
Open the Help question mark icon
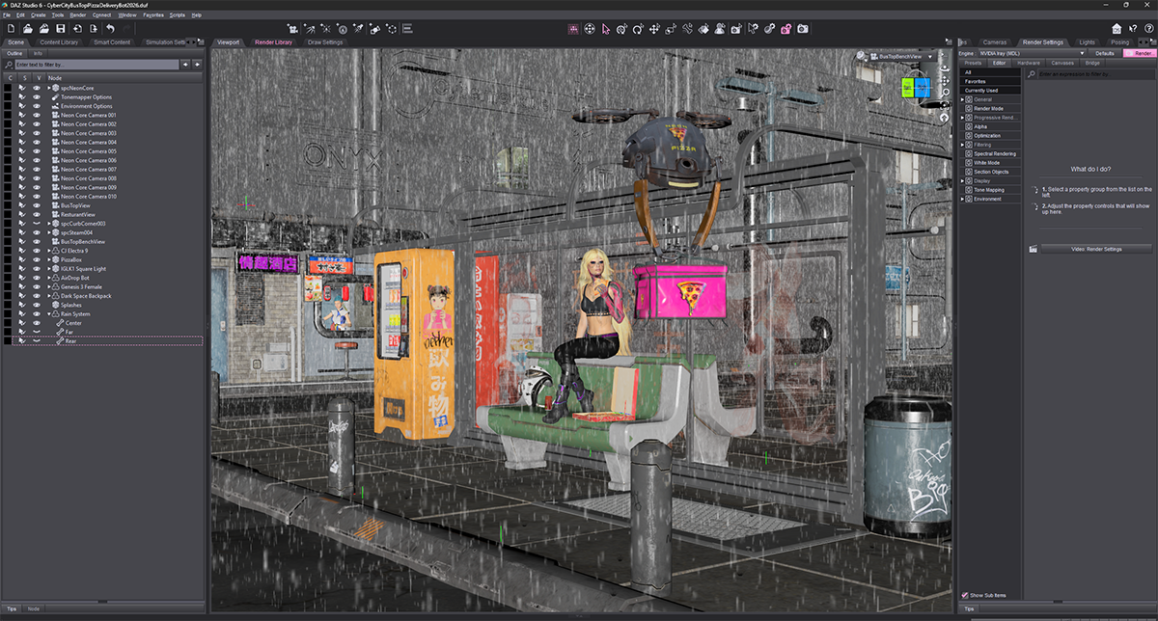tap(1149, 28)
